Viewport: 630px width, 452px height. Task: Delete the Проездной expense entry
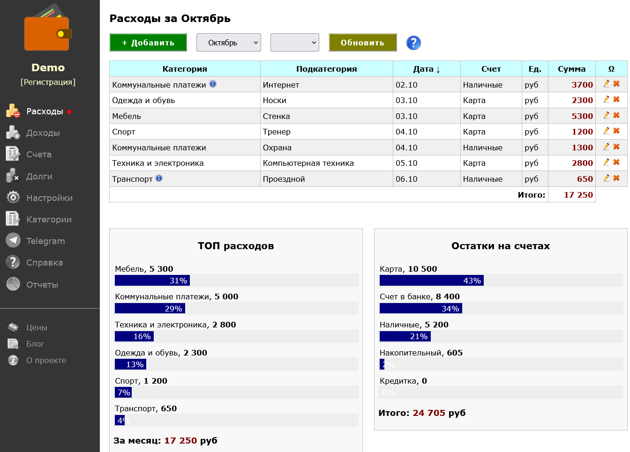pos(616,178)
